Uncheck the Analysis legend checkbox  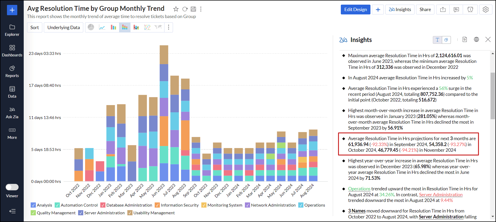point(33,205)
